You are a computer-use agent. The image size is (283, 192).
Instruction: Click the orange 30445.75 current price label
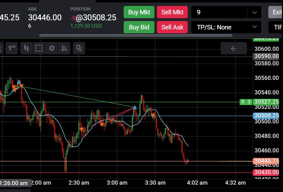[266, 161]
